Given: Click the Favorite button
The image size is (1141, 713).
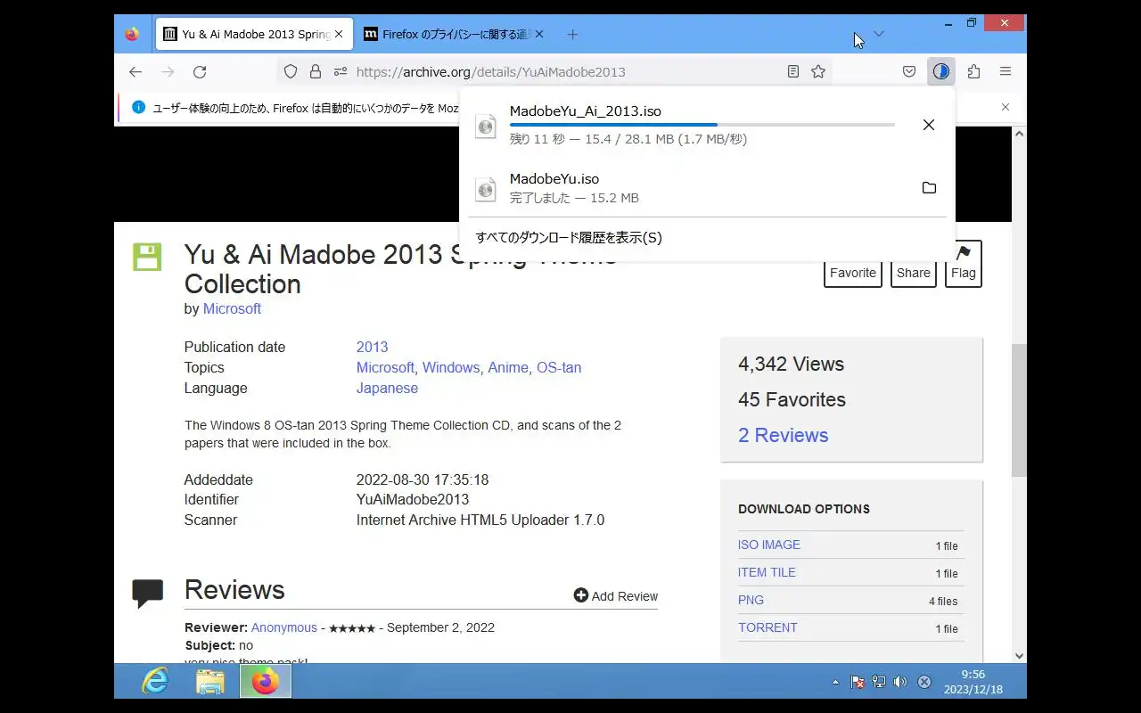Looking at the screenshot, I should coord(853,264).
